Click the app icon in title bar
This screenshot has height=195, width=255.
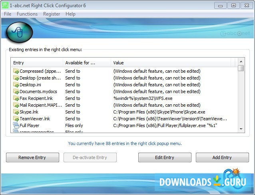pos(5,5)
